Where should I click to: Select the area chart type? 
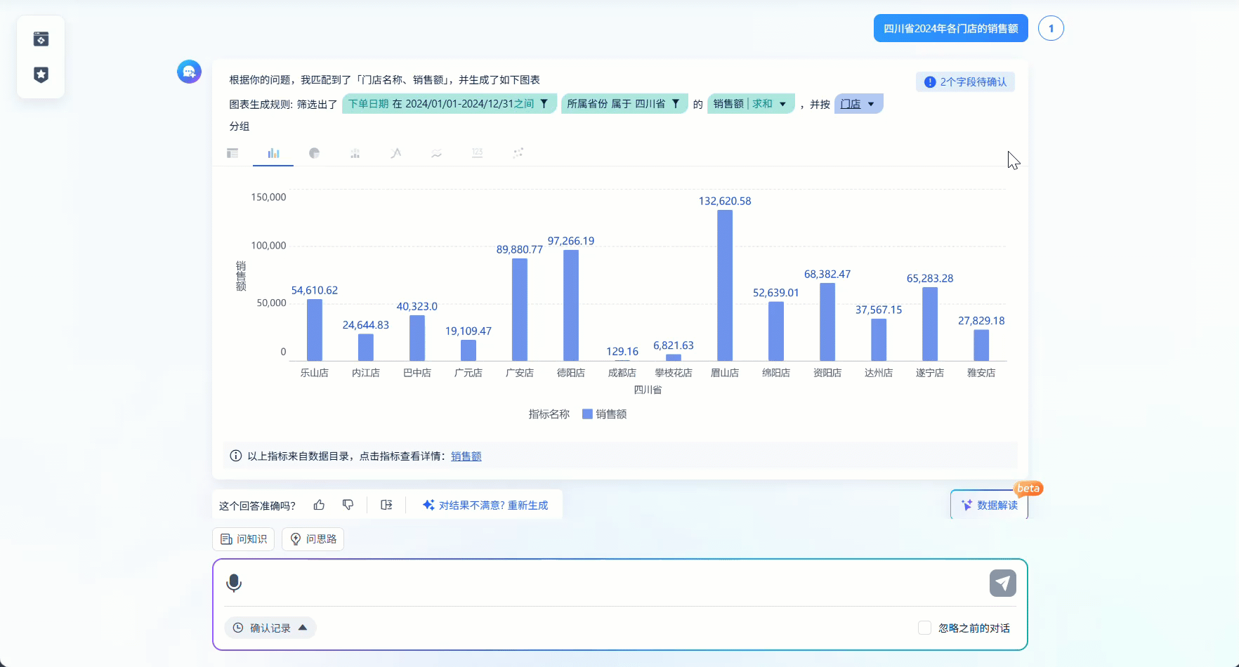[x=436, y=153]
